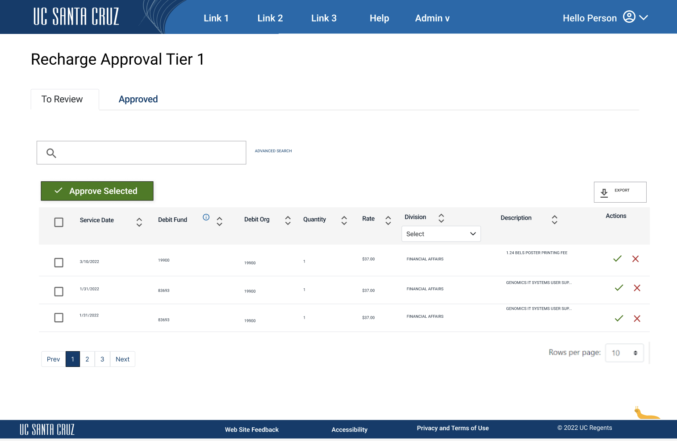The width and height of the screenshot is (677, 441).
Task: Sort by Quantity arrows
Action: tap(344, 220)
